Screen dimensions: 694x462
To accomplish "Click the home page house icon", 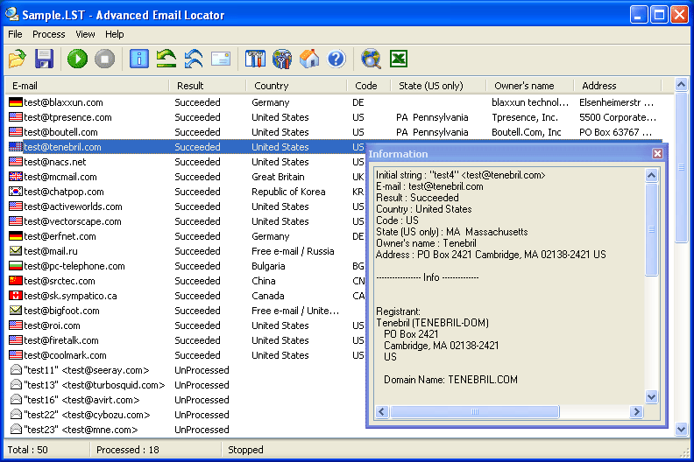I will click(309, 59).
